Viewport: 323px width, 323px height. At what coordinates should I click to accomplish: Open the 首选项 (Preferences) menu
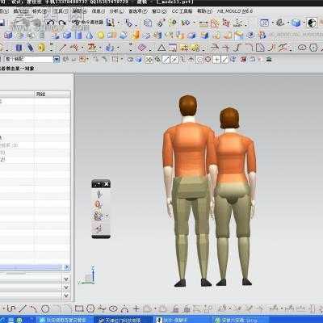pyautogui.click(x=138, y=11)
